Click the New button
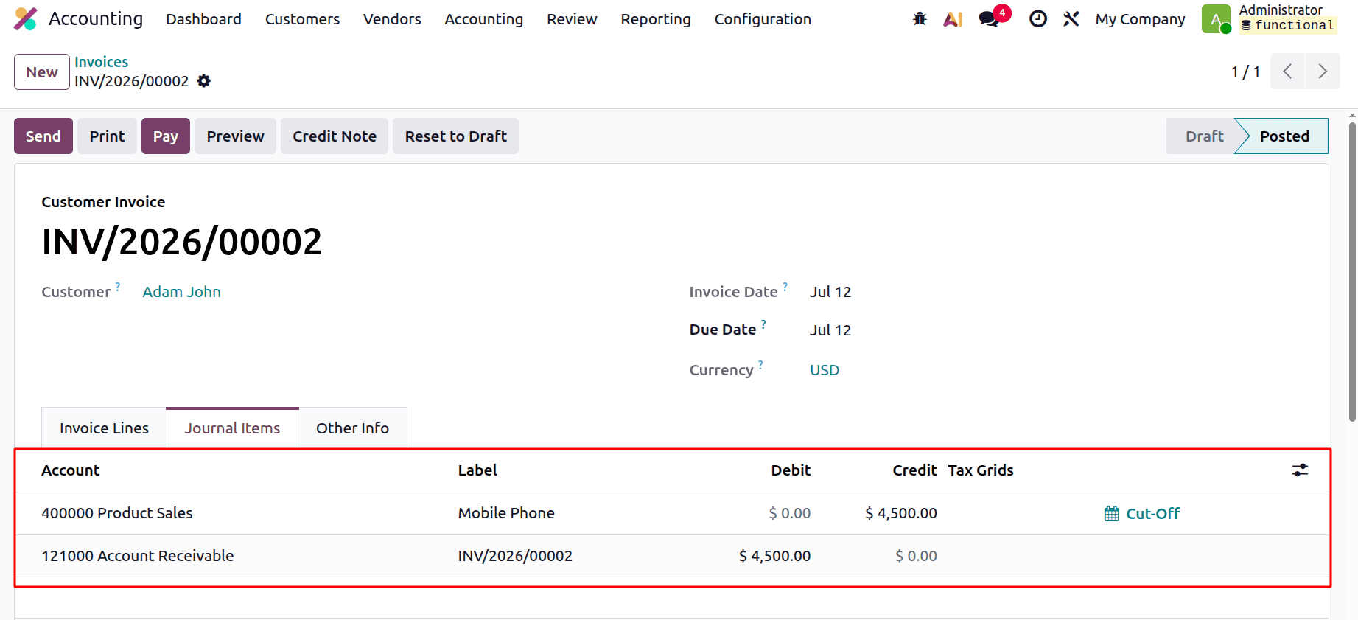The width and height of the screenshot is (1358, 620). pyautogui.click(x=42, y=72)
